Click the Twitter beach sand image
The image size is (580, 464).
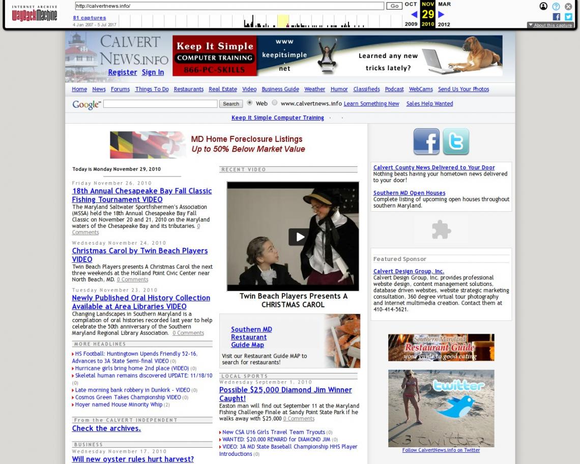coord(441,408)
